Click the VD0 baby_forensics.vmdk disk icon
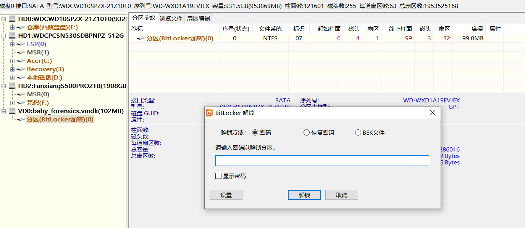Image resolution: width=525 pixels, height=228 pixels. pos(13,111)
